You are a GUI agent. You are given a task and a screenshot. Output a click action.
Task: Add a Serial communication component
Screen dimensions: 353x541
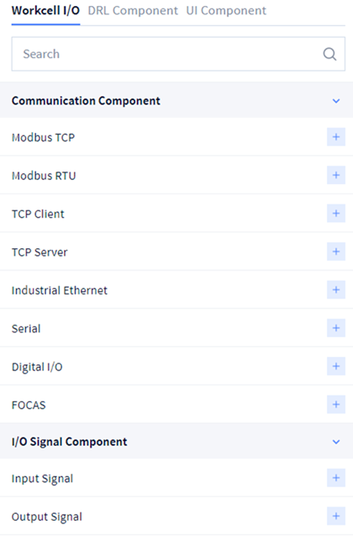point(335,328)
